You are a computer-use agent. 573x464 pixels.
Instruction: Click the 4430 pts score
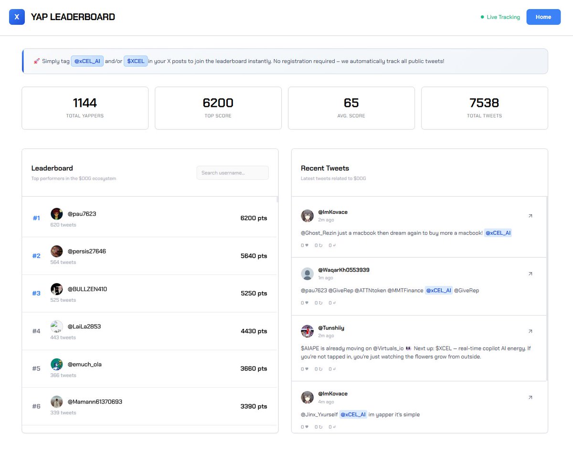(x=254, y=331)
